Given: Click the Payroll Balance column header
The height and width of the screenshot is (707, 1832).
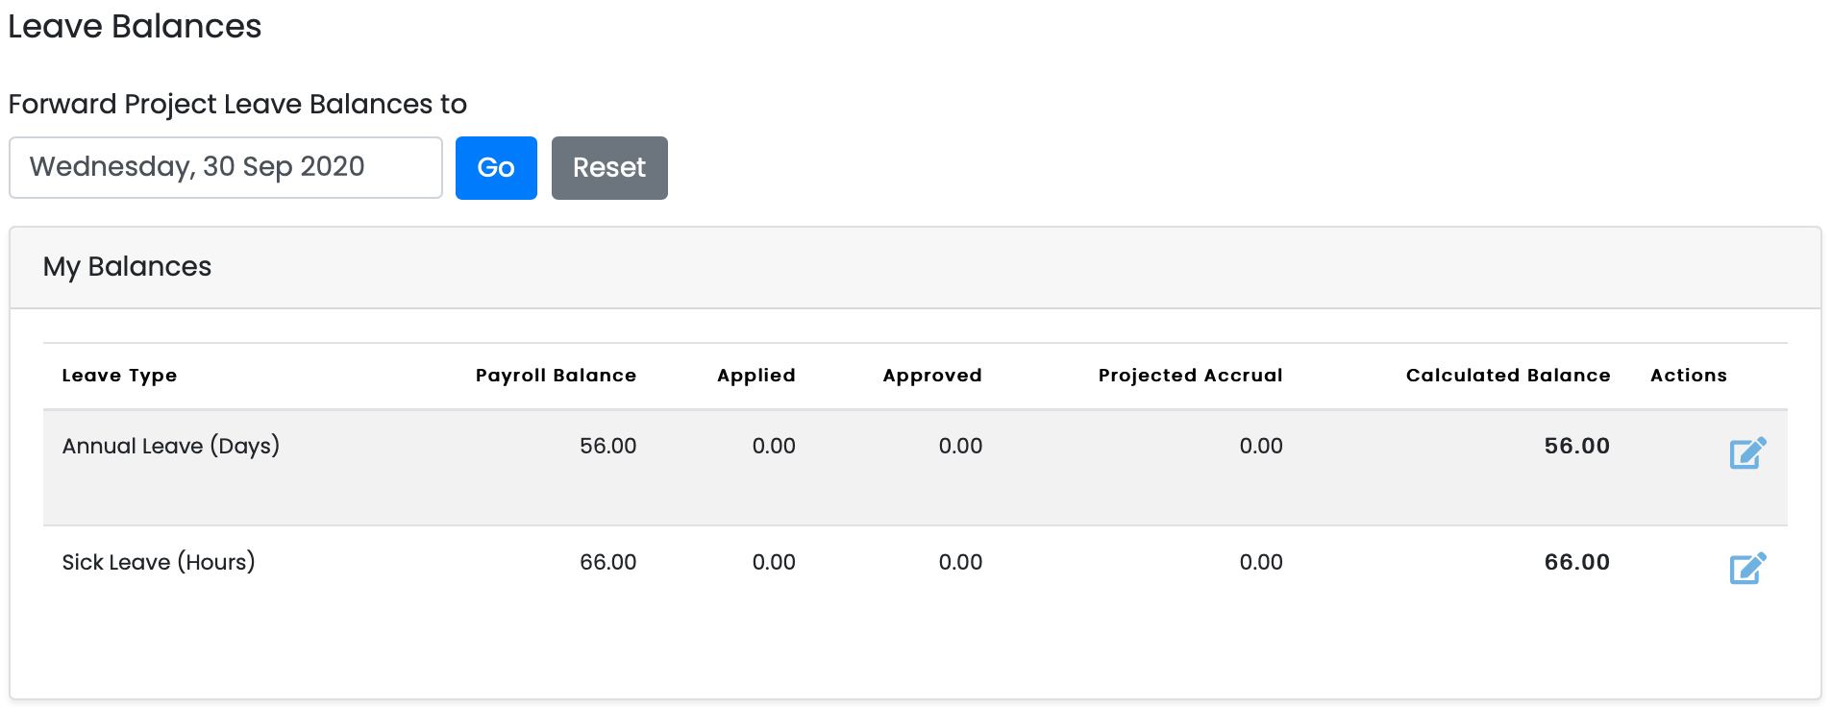Looking at the screenshot, I should 556,376.
